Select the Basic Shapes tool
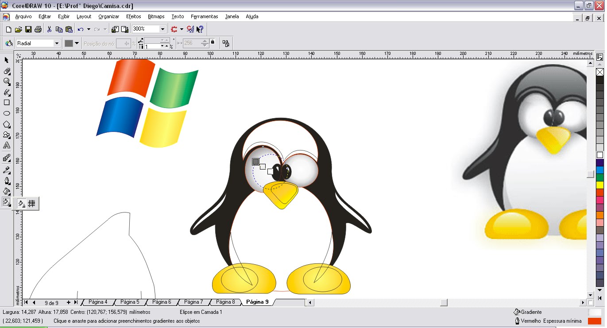607x328 pixels. (7, 135)
